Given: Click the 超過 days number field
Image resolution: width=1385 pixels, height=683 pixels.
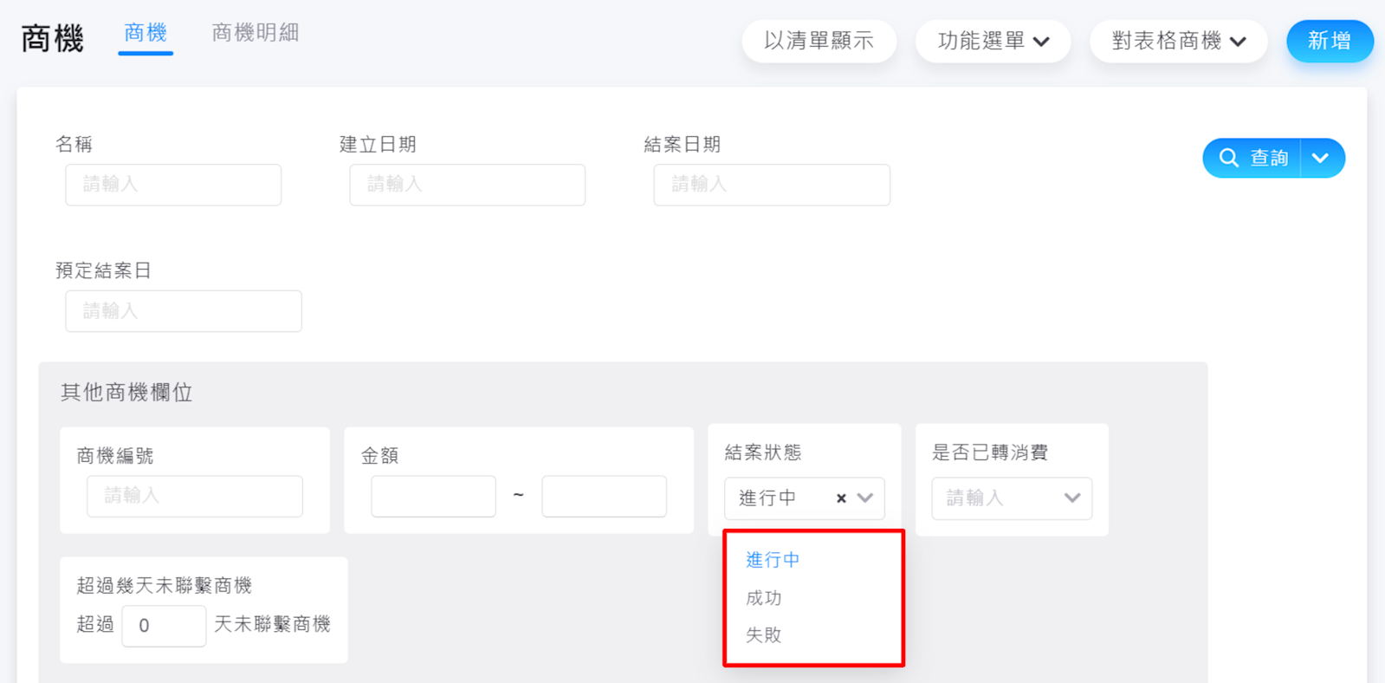Looking at the screenshot, I should click(x=164, y=626).
